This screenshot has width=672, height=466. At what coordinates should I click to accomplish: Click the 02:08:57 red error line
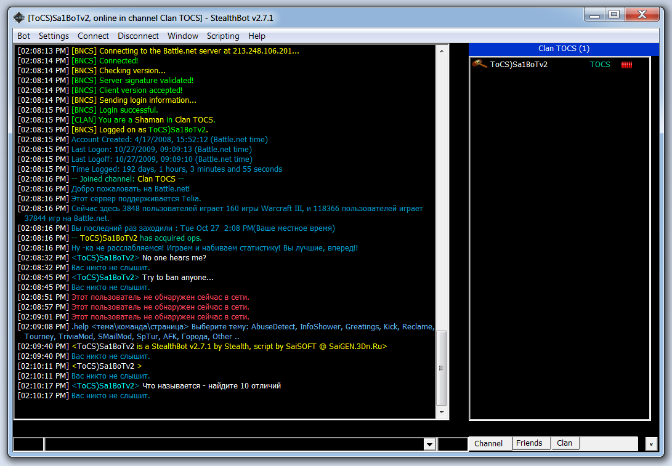134,307
